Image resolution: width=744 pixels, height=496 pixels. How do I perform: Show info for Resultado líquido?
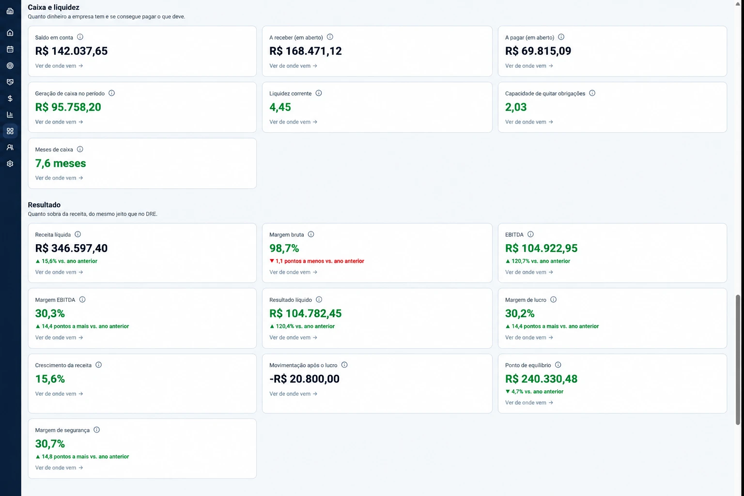point(319,299)
